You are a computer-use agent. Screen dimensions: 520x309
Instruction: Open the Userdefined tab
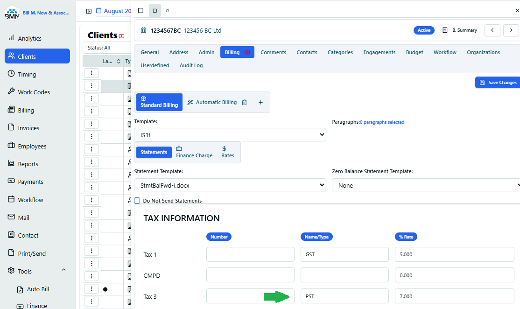pos(155,65)
